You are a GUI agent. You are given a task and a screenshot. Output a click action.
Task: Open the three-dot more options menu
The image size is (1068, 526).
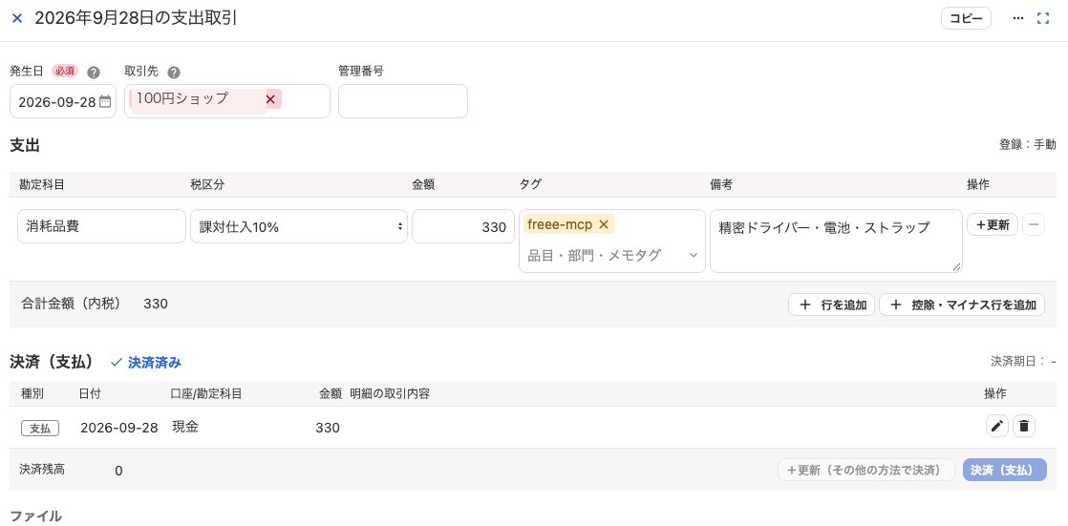point(1018,18)
